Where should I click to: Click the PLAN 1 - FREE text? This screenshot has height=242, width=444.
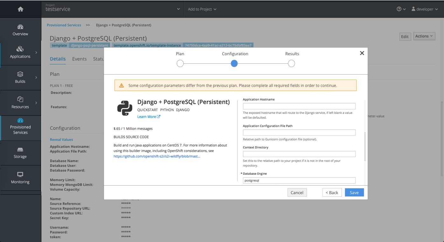(x=61, y=86)
